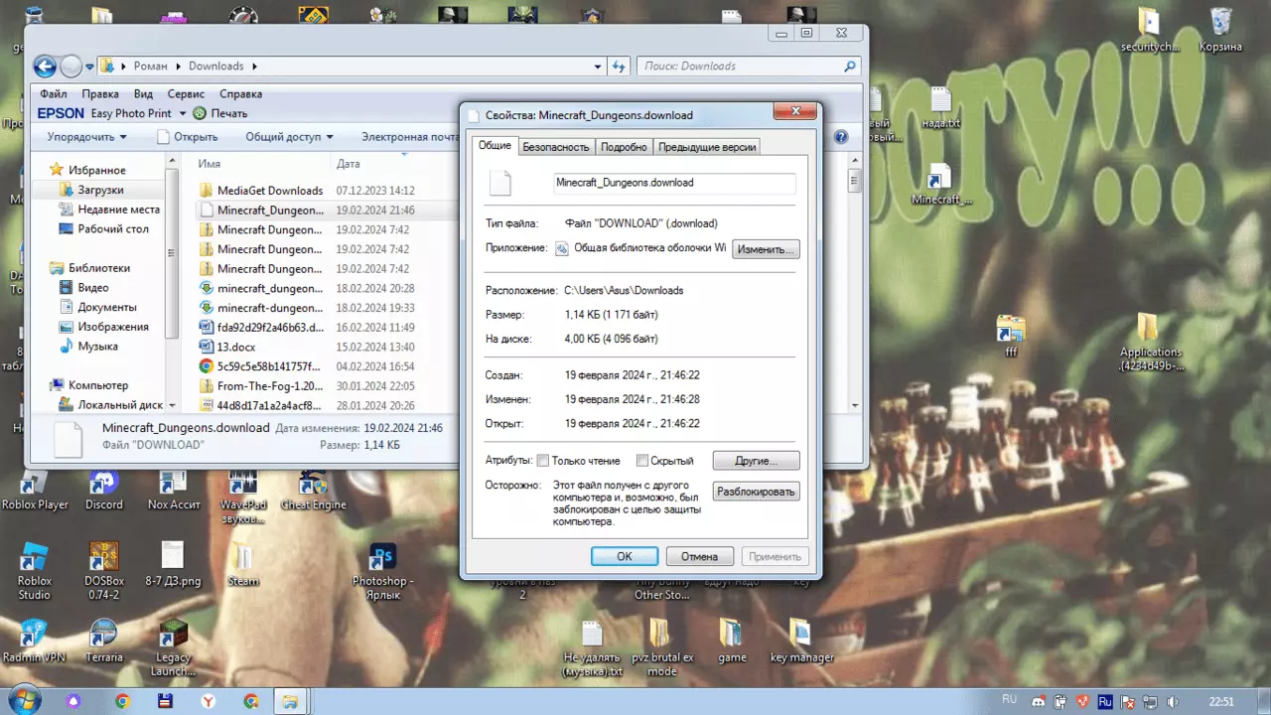This screenshot has height=715, width=1271.
Task: Expand the Упорядочить dropdown menu
Action: tap(87, 137)
